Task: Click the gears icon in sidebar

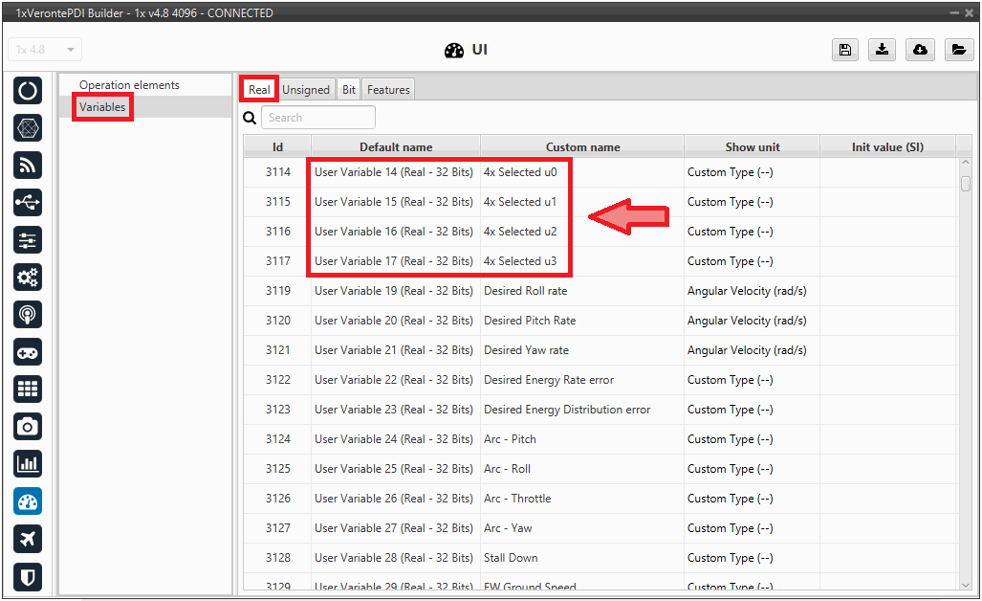Action: click(28, 278)
